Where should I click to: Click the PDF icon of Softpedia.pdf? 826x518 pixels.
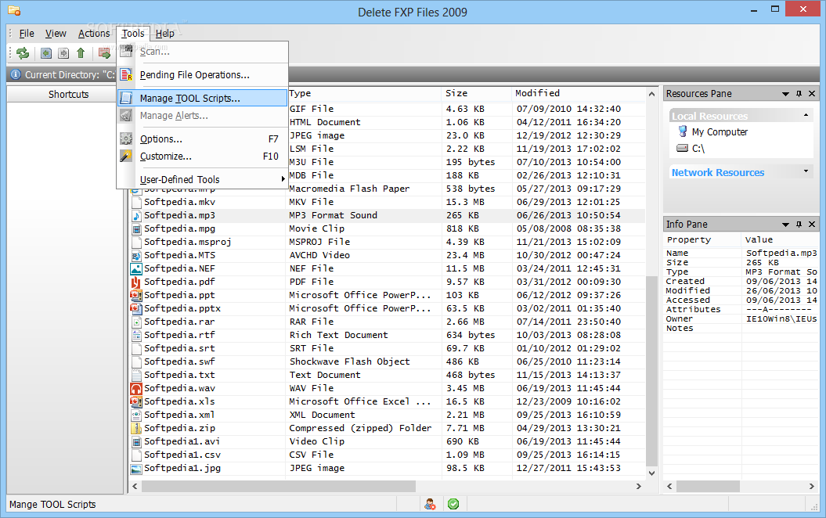coord(136,282)
